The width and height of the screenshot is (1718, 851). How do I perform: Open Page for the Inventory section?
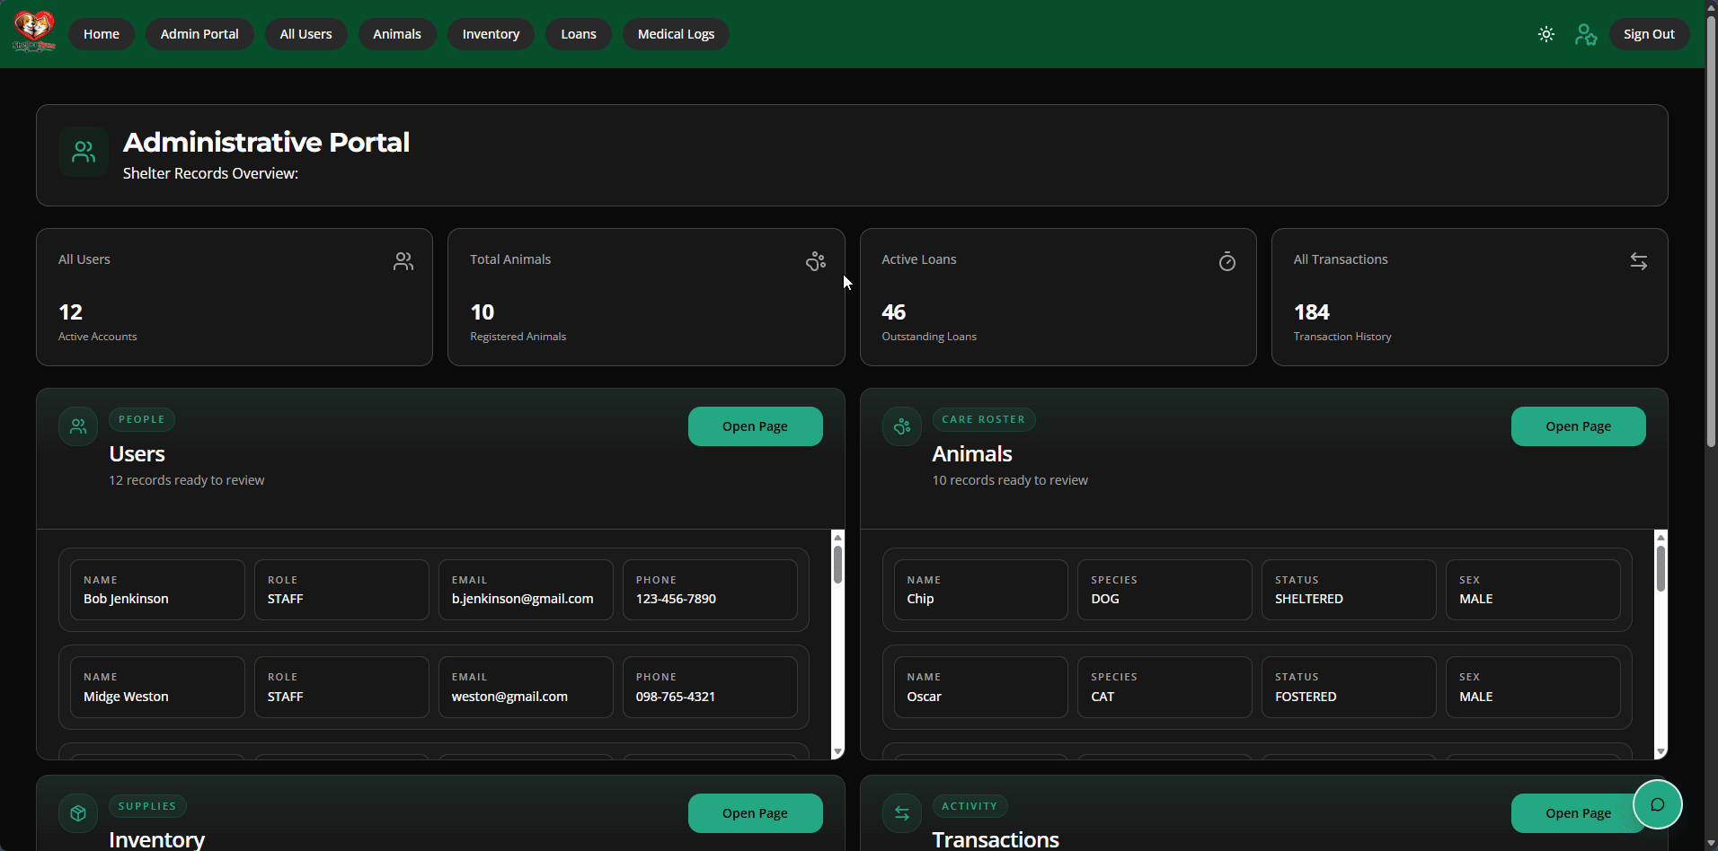click(x=755, y=813)
